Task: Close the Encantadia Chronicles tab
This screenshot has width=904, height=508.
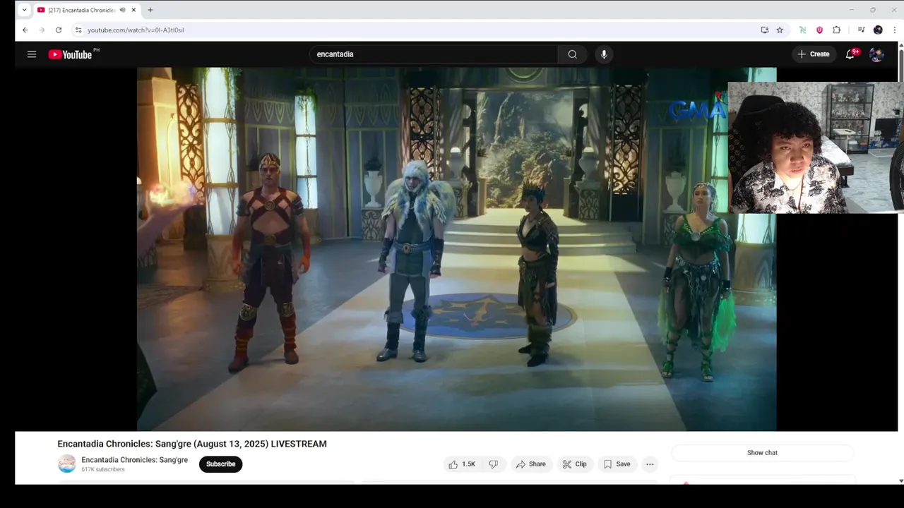Action: (133, 10)
